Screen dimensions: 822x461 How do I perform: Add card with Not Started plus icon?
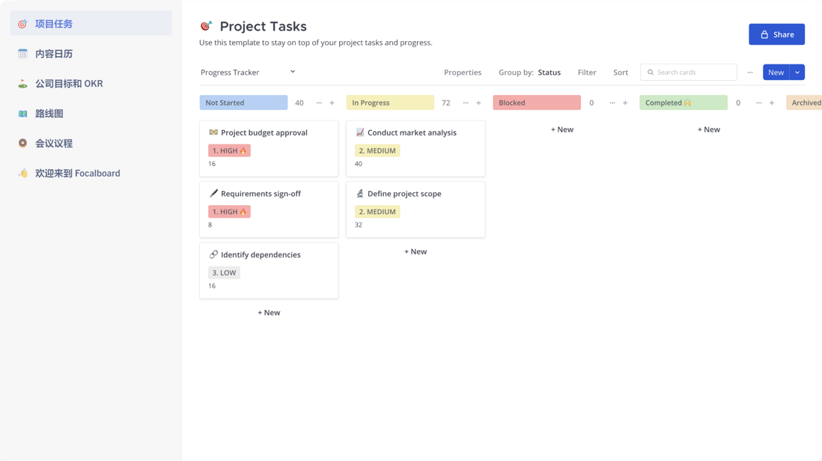(332, 103)
